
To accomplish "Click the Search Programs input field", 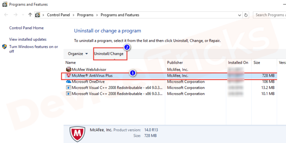I will point(270,15).
